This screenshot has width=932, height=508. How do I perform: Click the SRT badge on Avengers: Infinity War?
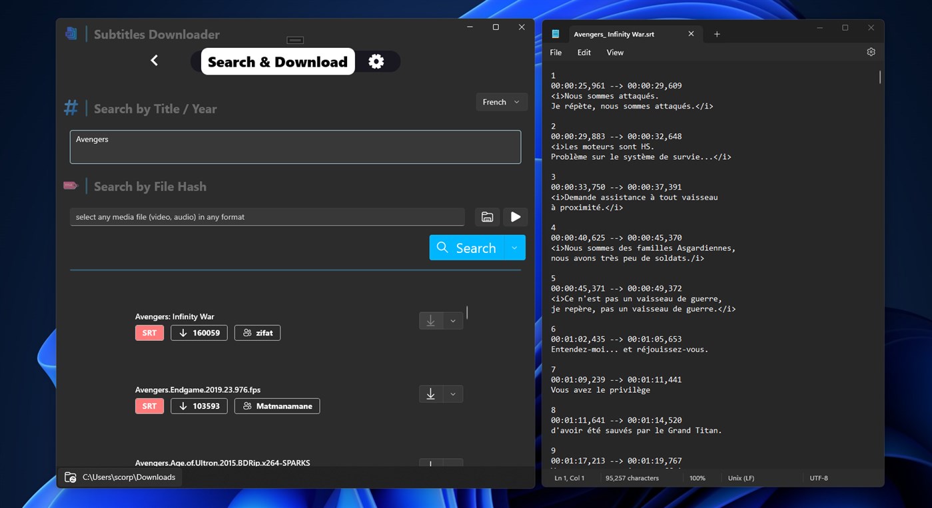[x=149, y=332]
